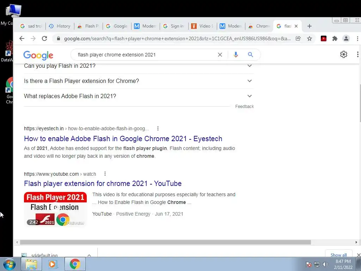
Task: Open the youtube.com watch breadcrumb
Action: (x=60, y=174)
